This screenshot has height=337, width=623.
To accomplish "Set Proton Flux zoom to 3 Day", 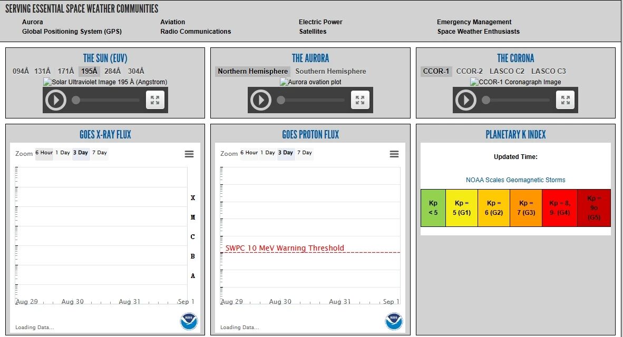I will [x=286, y=153].
